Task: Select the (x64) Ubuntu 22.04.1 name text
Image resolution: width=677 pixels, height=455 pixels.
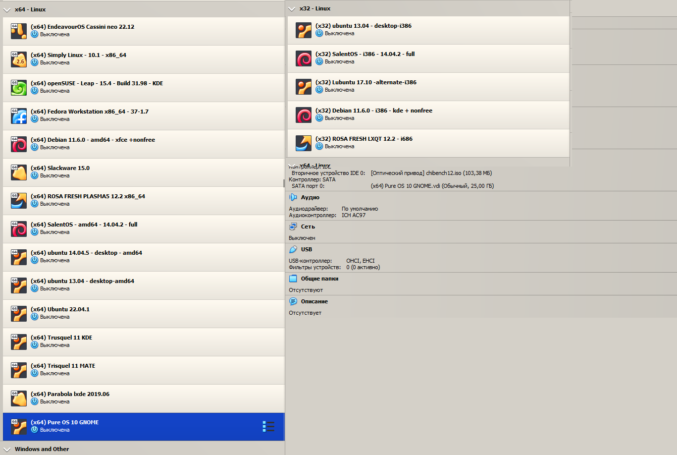Action: point(60,309)
